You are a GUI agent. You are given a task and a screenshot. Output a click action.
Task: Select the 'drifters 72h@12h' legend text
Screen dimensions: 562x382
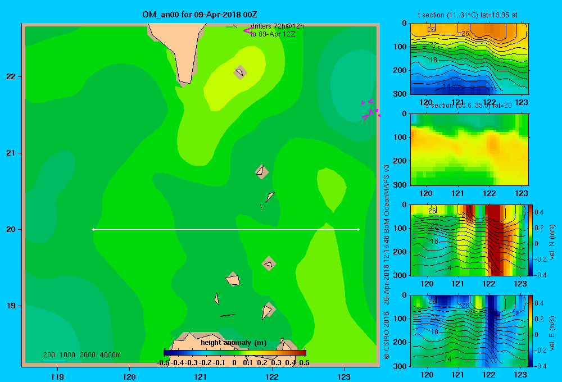277,26
